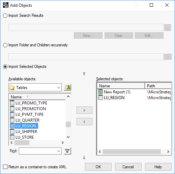Open the Find combo box dropdown arrow
175x174 pixels.
coord(59,151)
